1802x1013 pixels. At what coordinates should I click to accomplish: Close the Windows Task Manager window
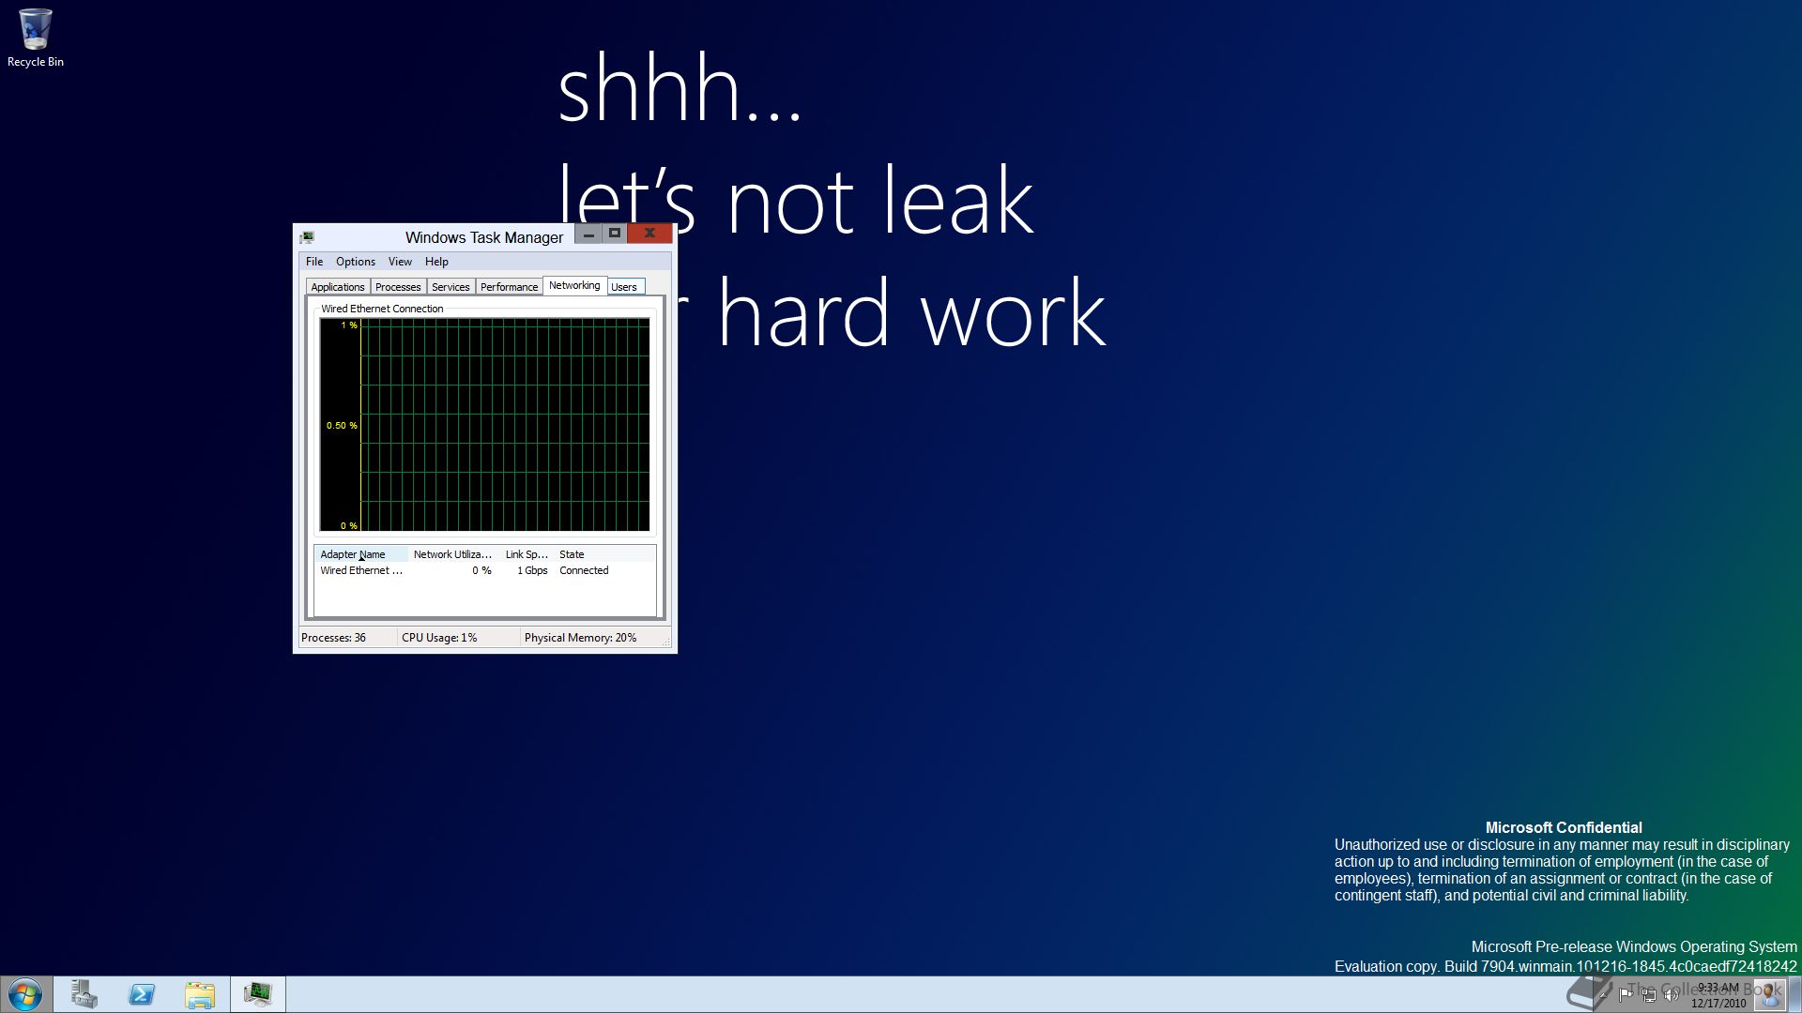pos(649,234)
